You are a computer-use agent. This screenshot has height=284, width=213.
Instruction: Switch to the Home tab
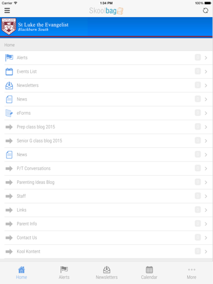click(21, 273)
